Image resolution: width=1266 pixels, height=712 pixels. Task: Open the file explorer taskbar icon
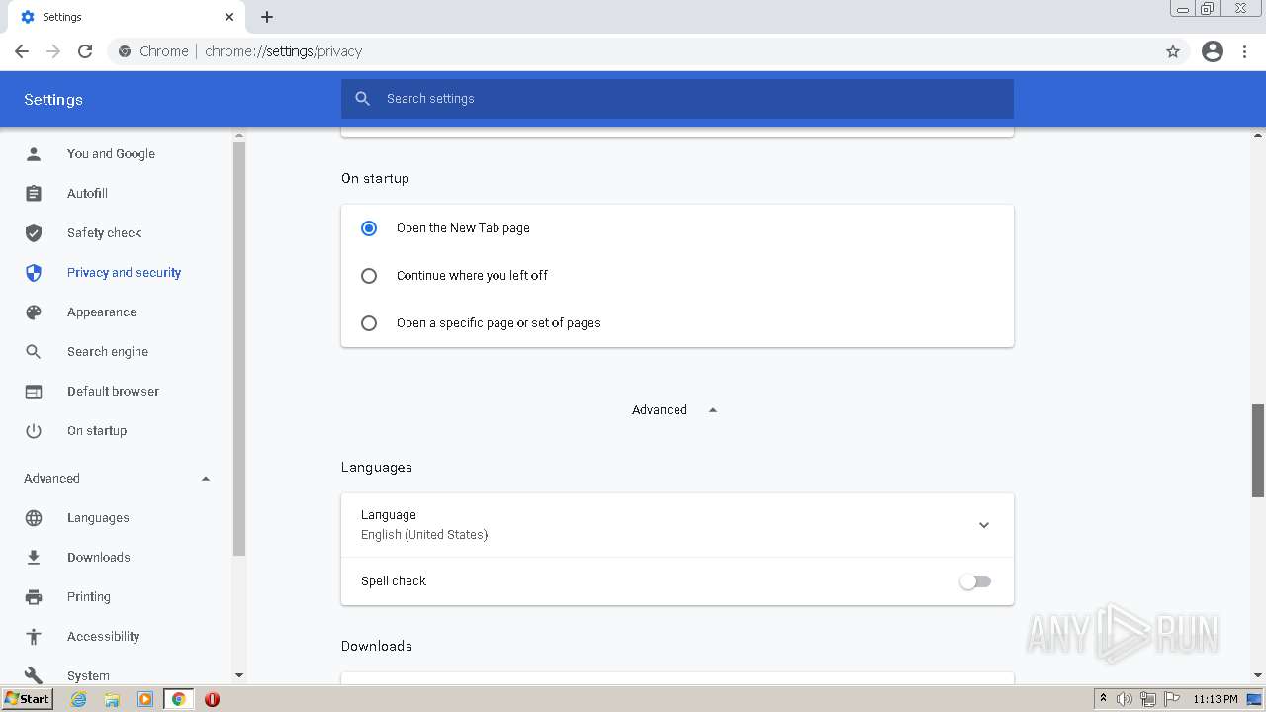(x=112, y=699)
